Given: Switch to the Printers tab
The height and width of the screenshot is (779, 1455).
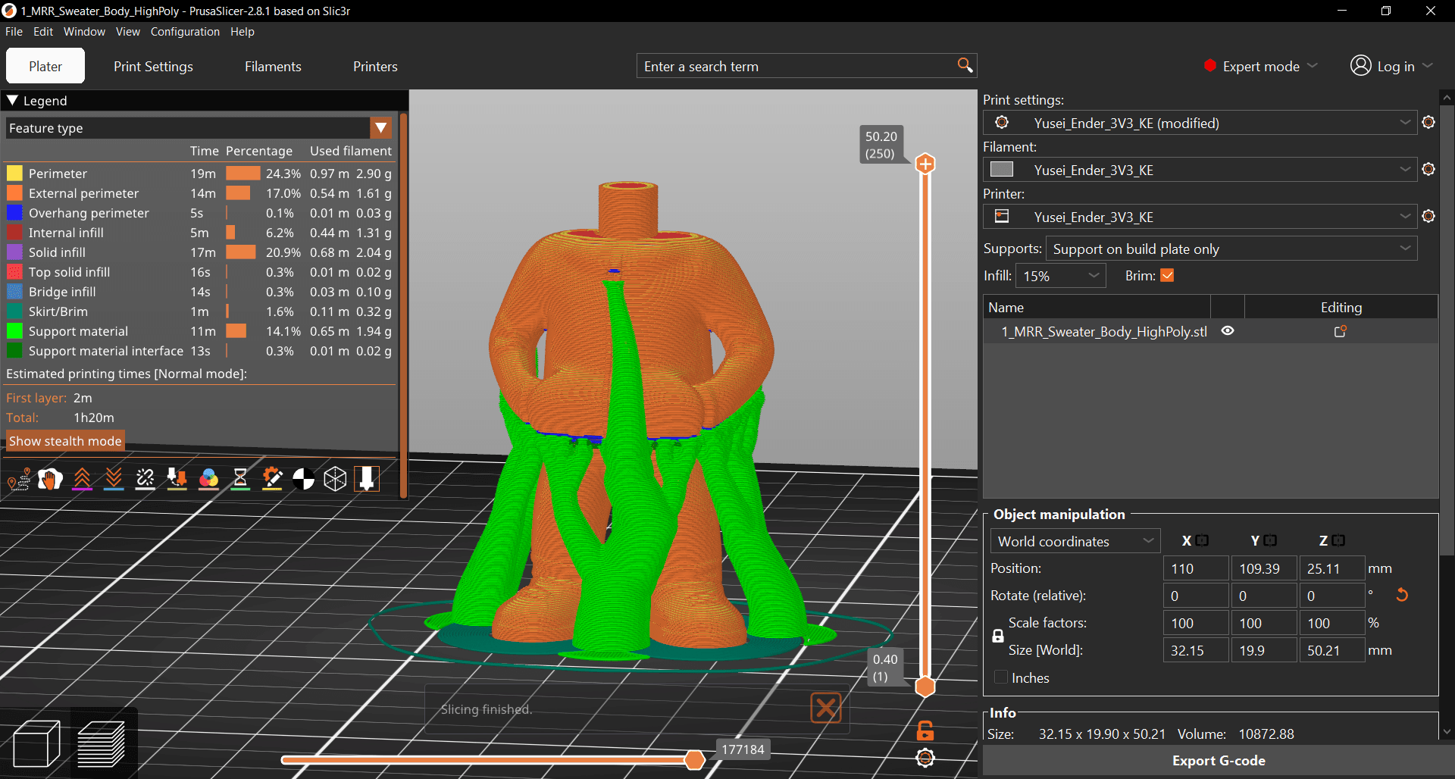Looking at the screenshot, I should (375, 66).
